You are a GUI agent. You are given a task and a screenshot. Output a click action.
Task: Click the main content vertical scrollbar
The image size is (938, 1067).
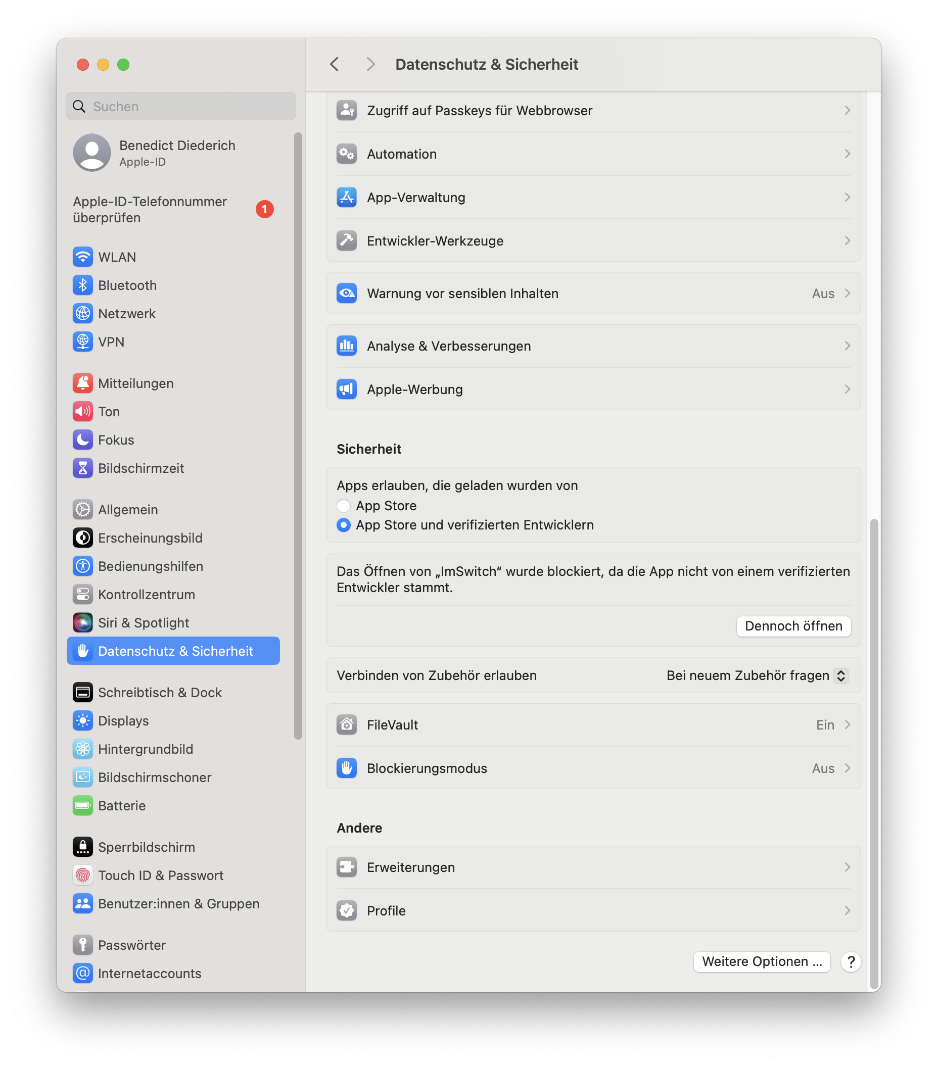click(x=874, y=753)
